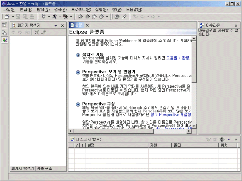Follow the 창 > Perspective 재설정 link
This screenshot has width=242, height=181.
pyautogui.click(x=171, y=115)
